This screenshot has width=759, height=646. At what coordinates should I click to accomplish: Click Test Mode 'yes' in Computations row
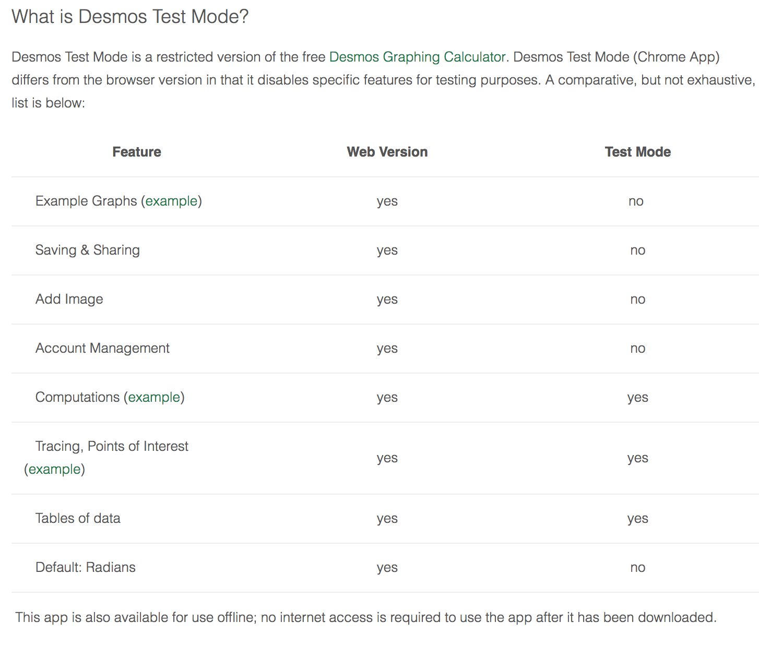pos(638,398)
